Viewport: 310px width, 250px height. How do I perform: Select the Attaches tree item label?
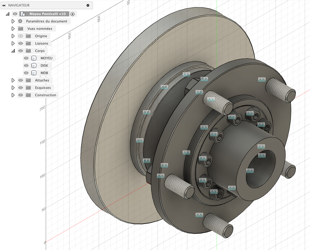coord(42,80)
